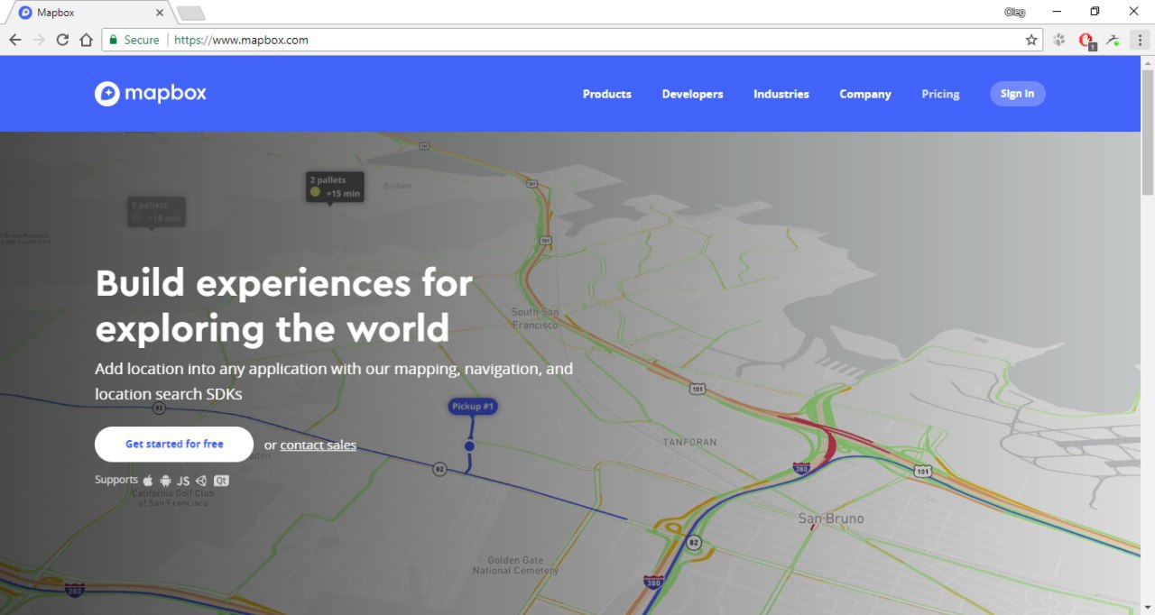Click the Sign in button
Image resolution: width=1155 pixels, height=615 pixels.
coord(1018,94)
